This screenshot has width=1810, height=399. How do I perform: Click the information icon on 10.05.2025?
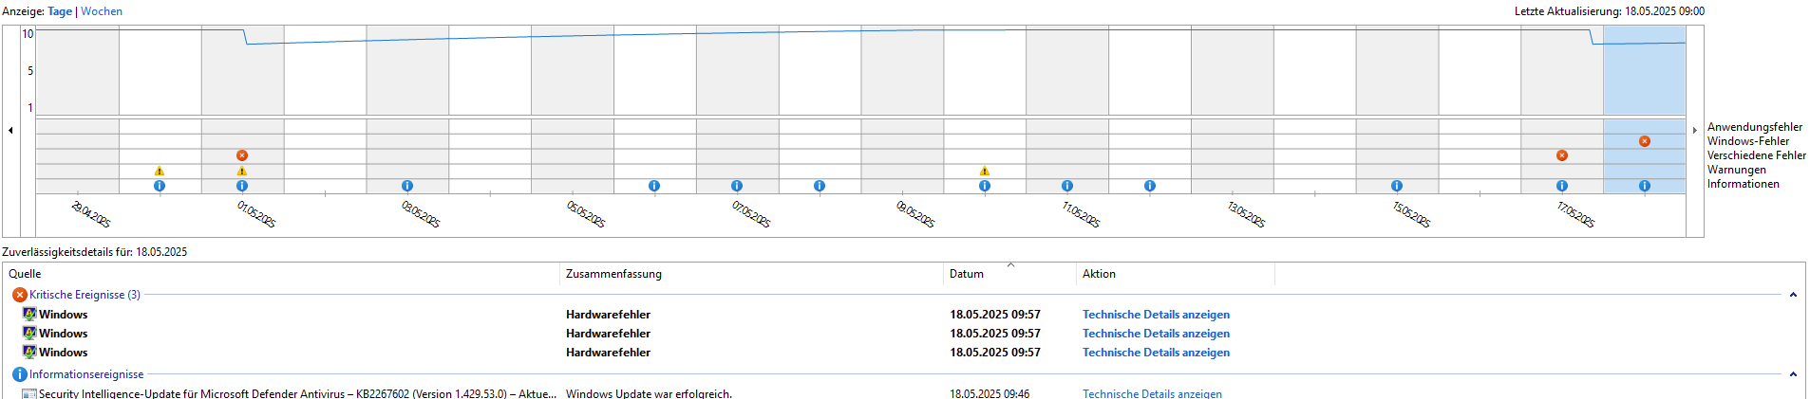985,186
